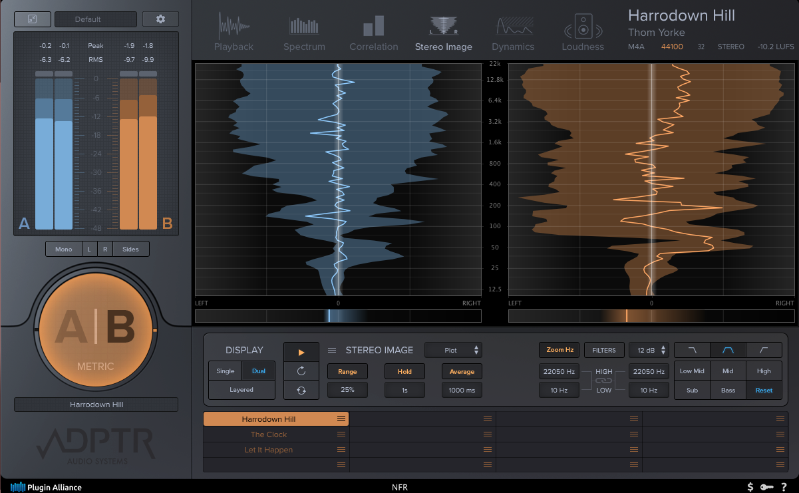Click the FILTERS button

(604, 350)
